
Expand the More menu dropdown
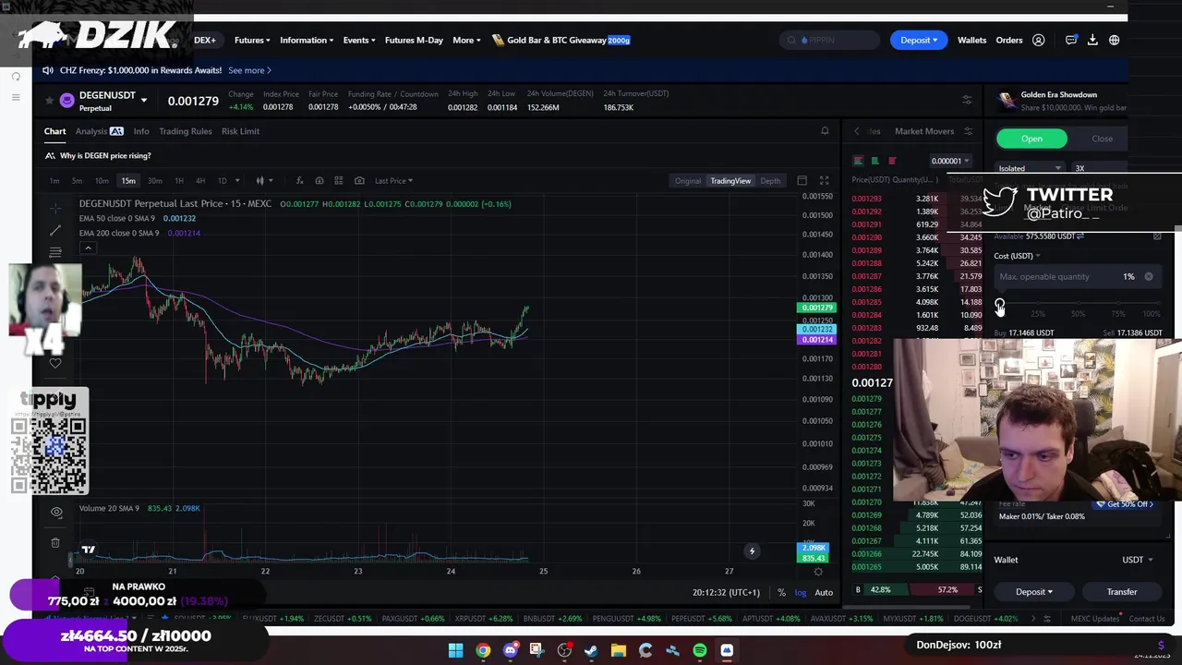(x=467, y=41)
